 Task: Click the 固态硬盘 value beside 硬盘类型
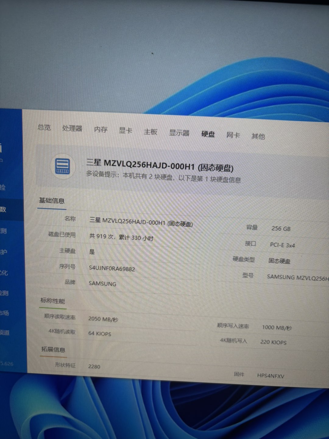[279, 261]
